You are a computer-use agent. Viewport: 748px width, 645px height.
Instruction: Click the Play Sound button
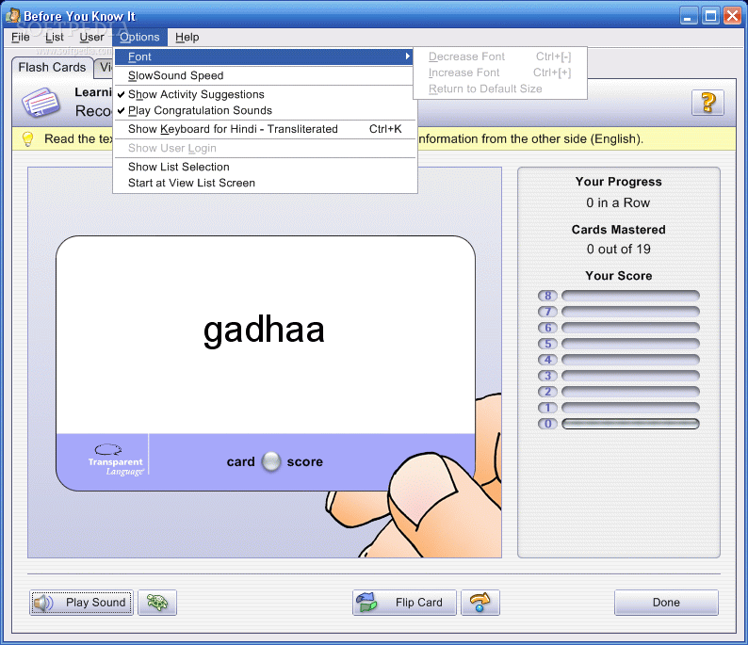click(x=81, y=603)
